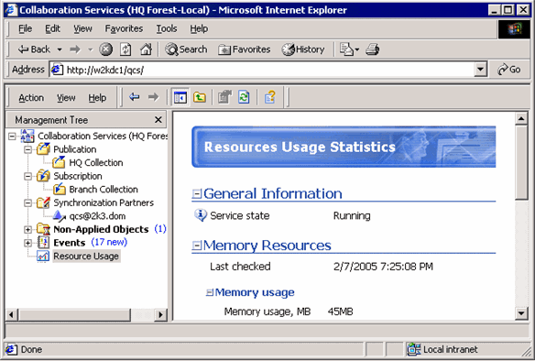
Task: Collapse the Memory Resources section
Action: [x=196, y=246]
